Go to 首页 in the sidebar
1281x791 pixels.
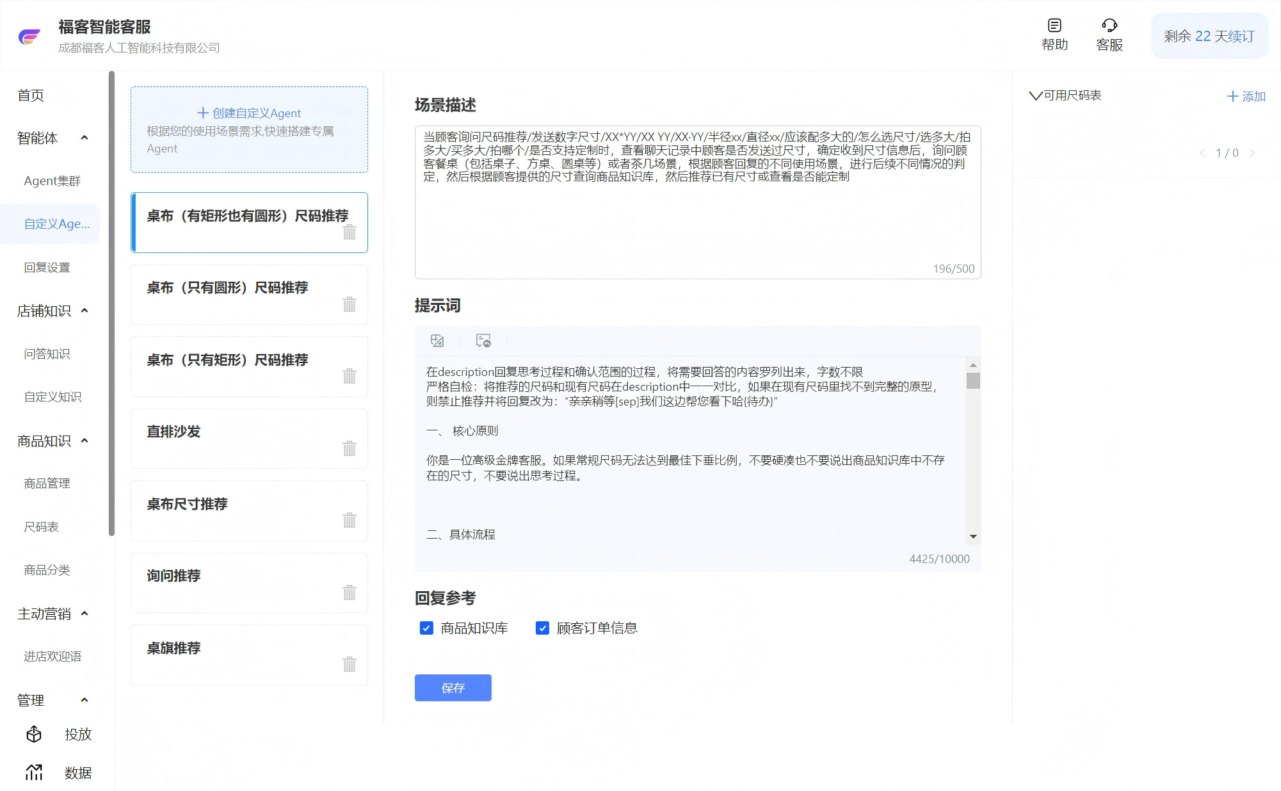tap(31, 95)
